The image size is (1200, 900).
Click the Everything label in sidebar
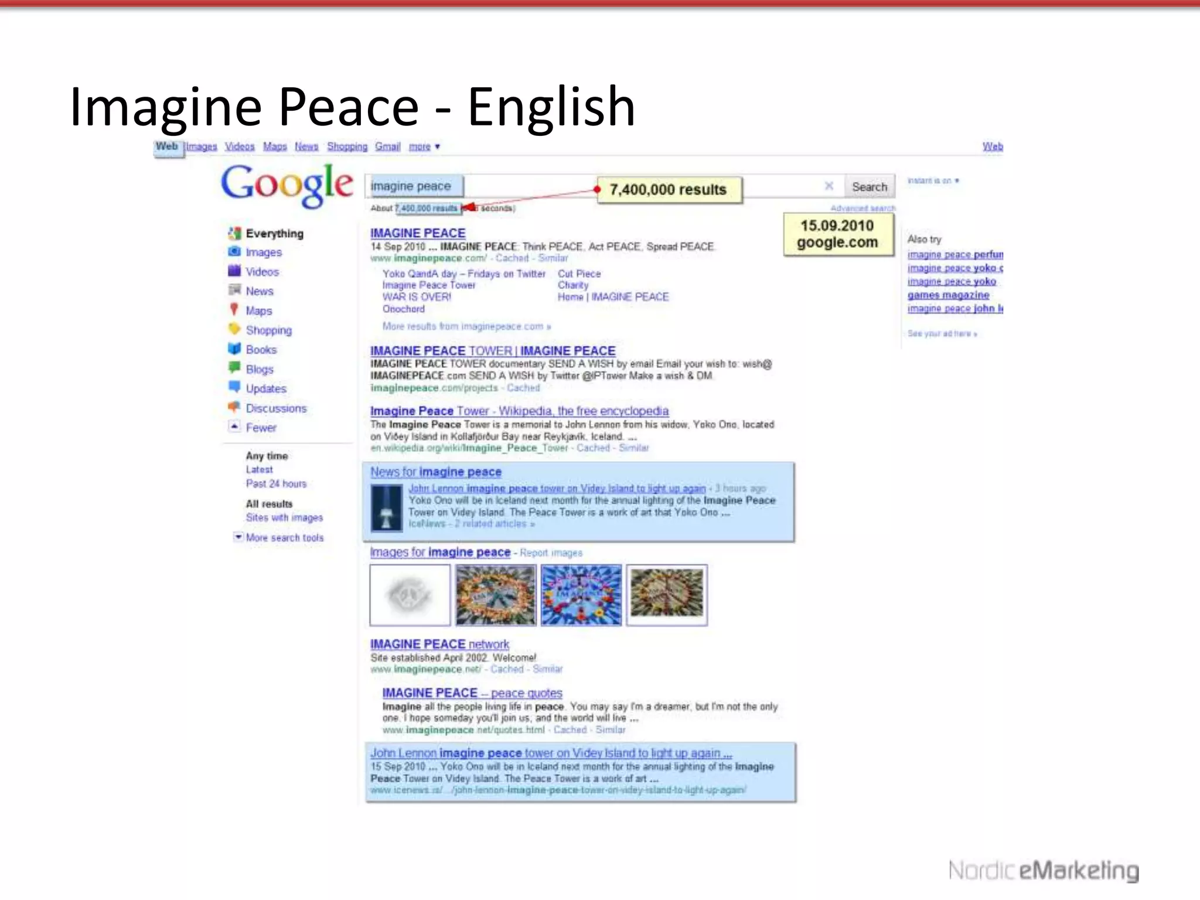(275, 234)
